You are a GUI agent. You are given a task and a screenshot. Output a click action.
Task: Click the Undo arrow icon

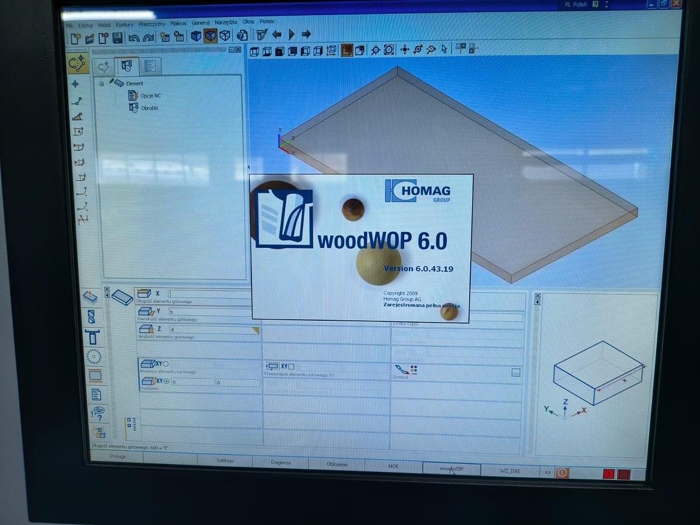pos(134,37)
